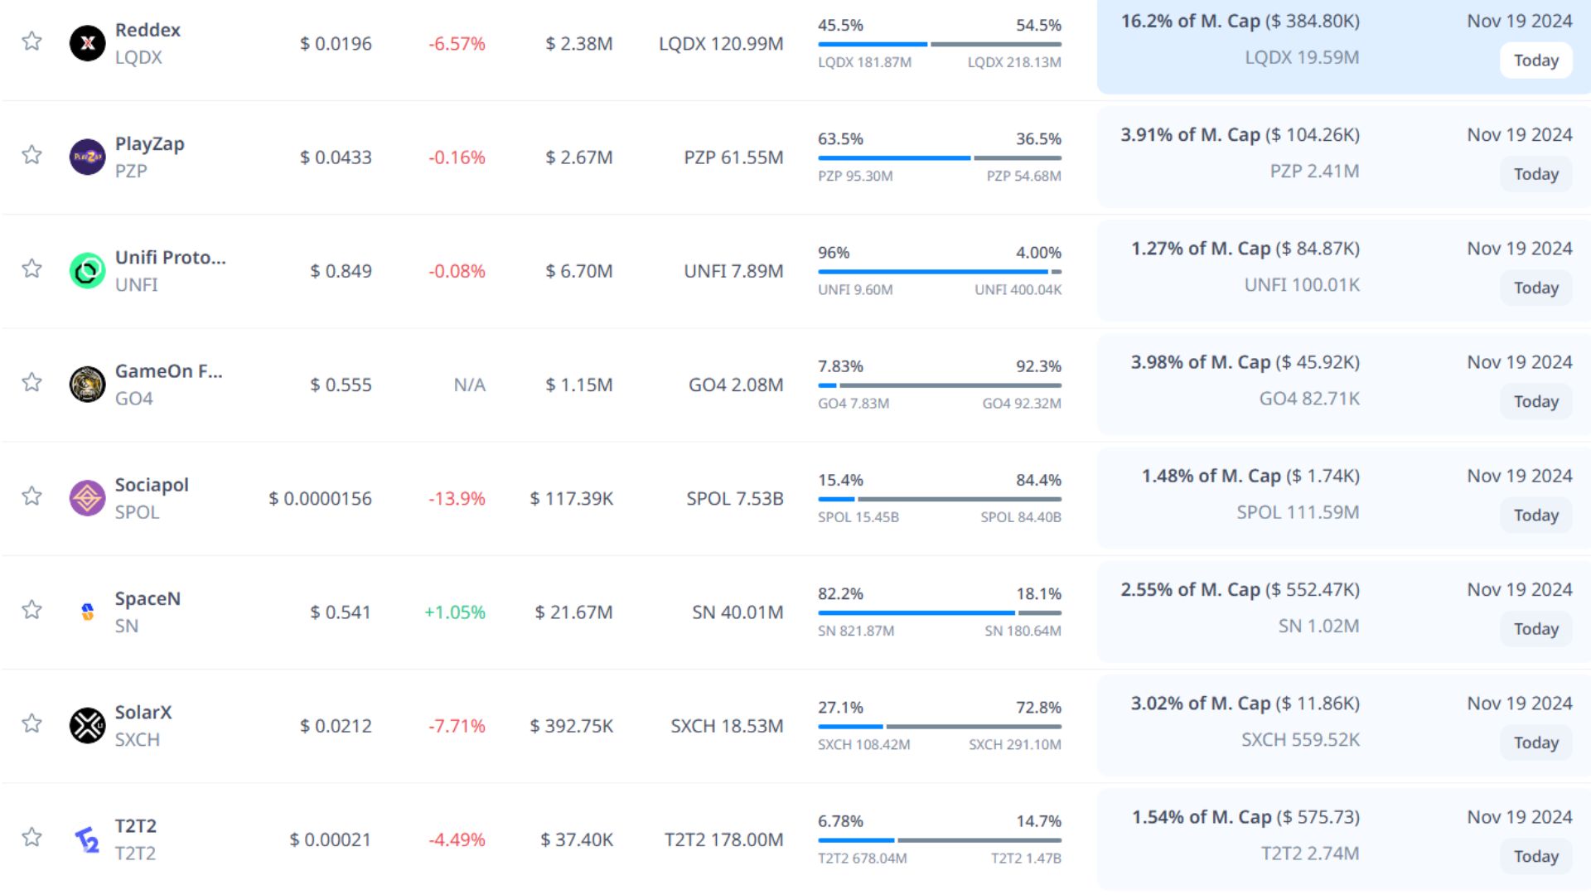Click the SolarX cross logo
Viewport: 1591px width, 895px height.
tap(87, 725)
